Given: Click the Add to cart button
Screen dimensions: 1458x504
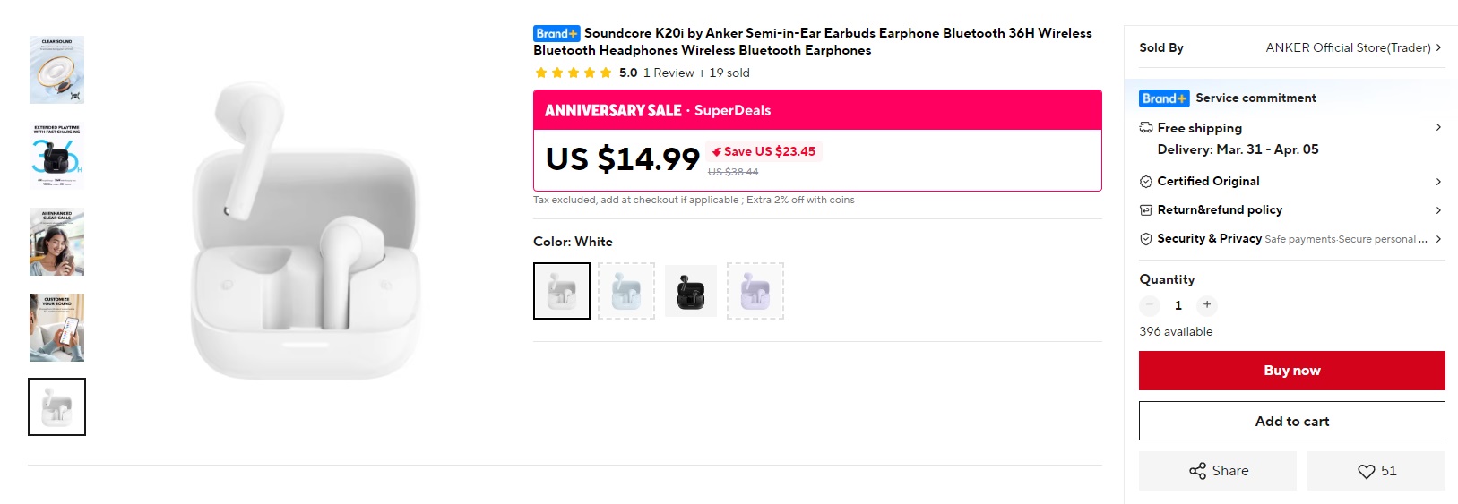Looking at the screenshot, I should coord(1291,421).
